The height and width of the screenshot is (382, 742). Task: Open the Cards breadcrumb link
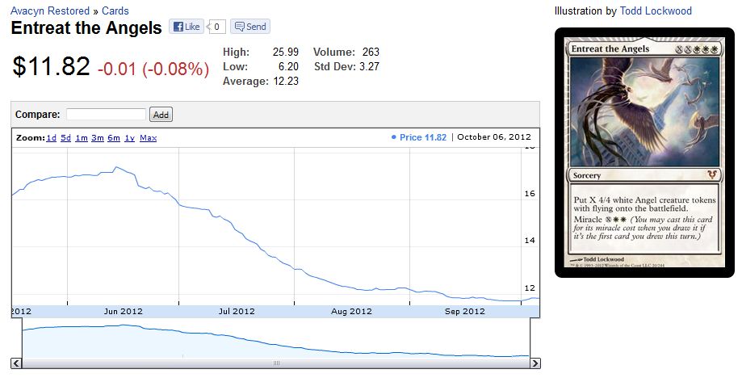pyautogui.click(x=115, y=11)
